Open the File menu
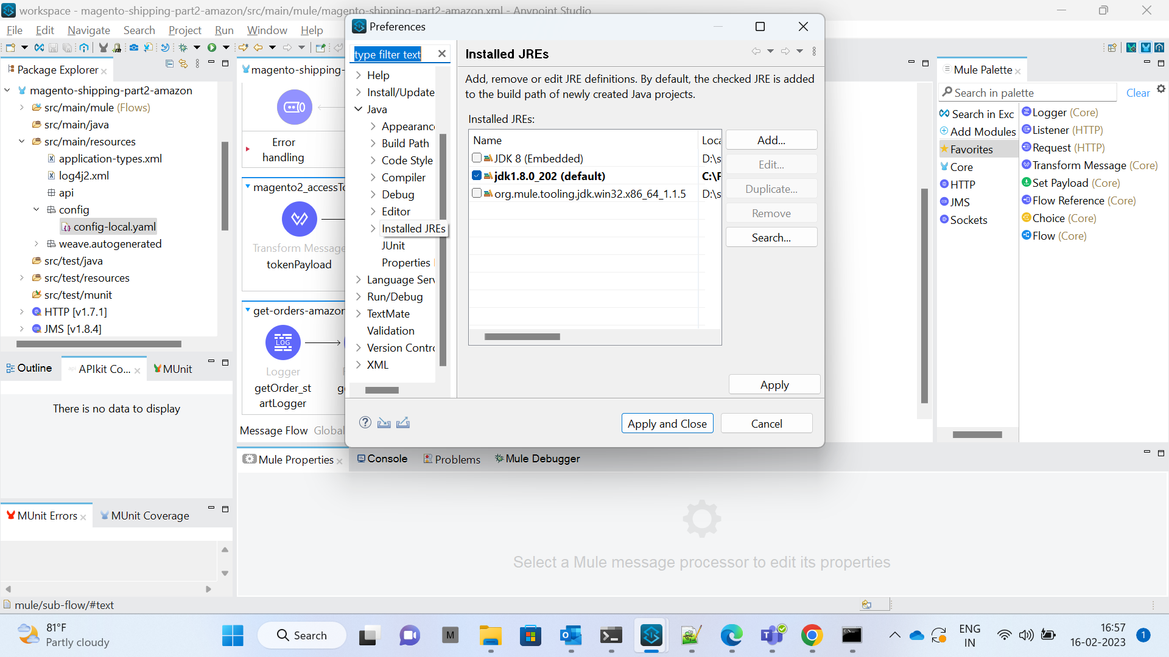The width and height of the screenshot is (1169, 657). point(14,30)
